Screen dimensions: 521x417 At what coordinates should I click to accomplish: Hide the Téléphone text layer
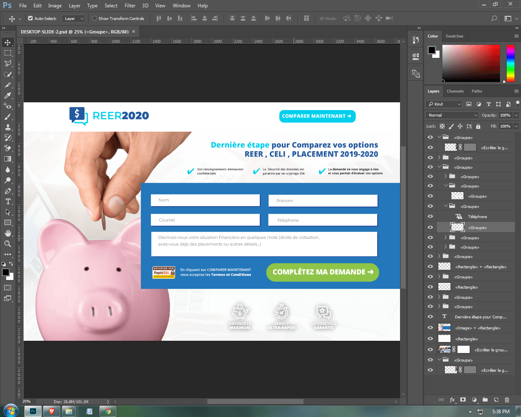click(x=430, y=217)
